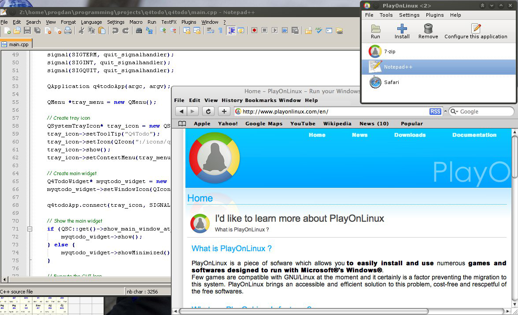Collapse the code fold at line 71
Image resolution: width=518 pixels, height=315 pixels.
coord(30,229)
